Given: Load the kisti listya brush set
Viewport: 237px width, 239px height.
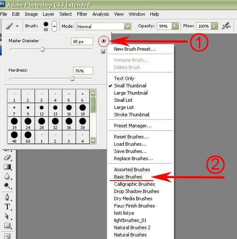Looking at the screenshot, I should [124, 213].
